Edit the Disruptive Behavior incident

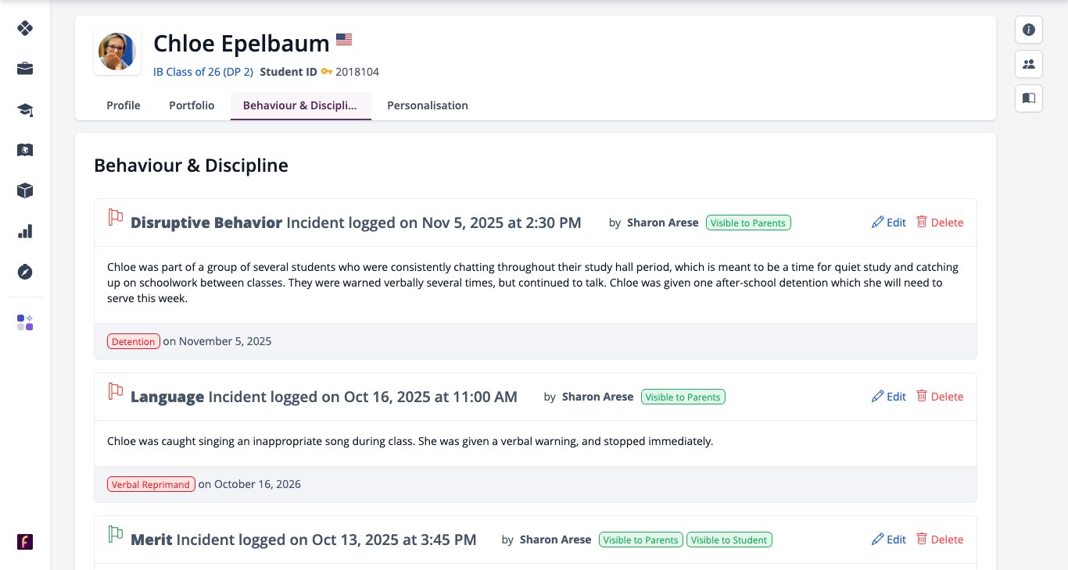coord(889,223)
